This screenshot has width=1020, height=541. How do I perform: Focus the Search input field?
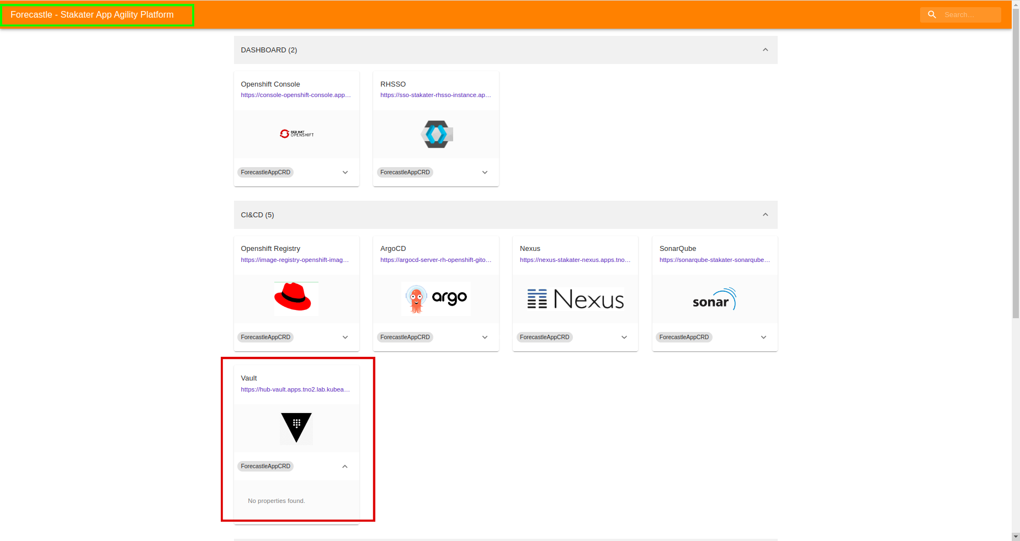970,15
